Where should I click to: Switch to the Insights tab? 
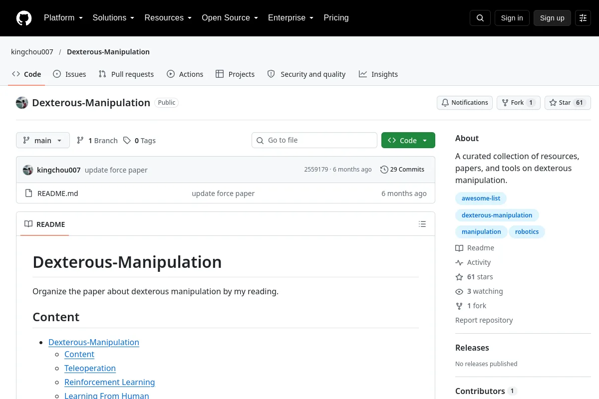[x=378, y=74]
